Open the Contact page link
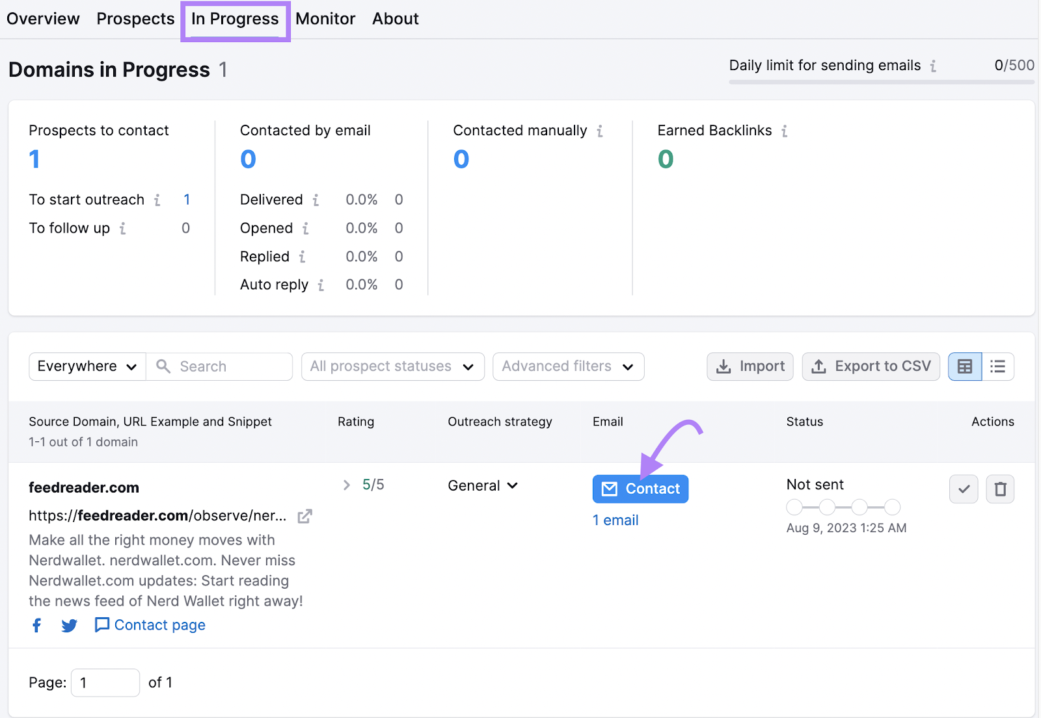The image size is (1041, 718). [149, 624]
